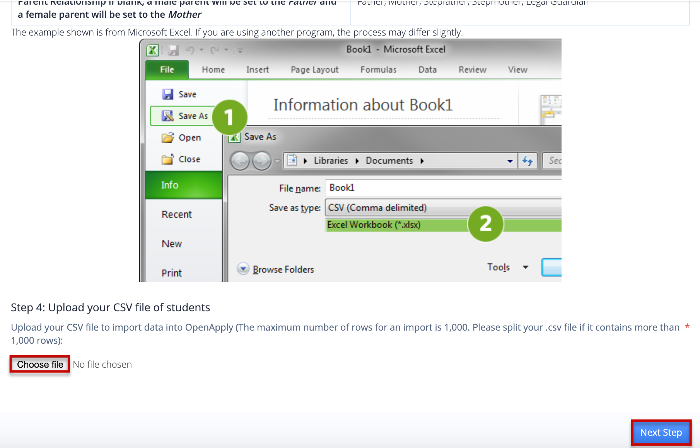Choose Save in the File menu
The image size is (700, 448).
180,94
